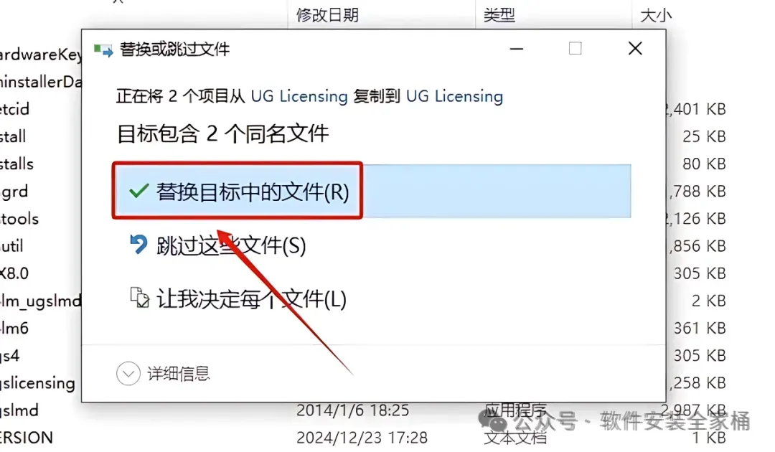Click the copy dialog title icon

coord(103,50)
